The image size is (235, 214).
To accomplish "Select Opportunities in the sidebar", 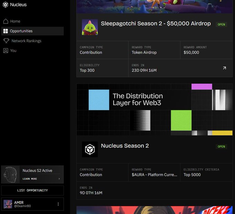I will 32,31.
